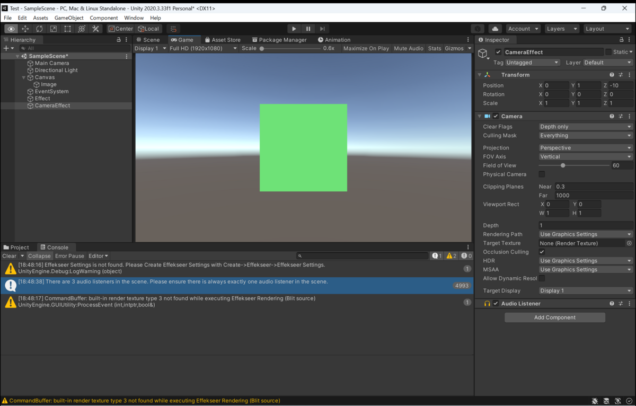Switch to the Package Manager tab
The height and width of the screenshot is (406, 636).
pyautogui.click(x=279, y=40)
